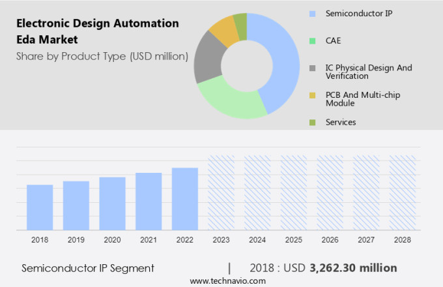
Task: Click the gray IC Physical Design legend swatch
Action: [x=311, y=68]
